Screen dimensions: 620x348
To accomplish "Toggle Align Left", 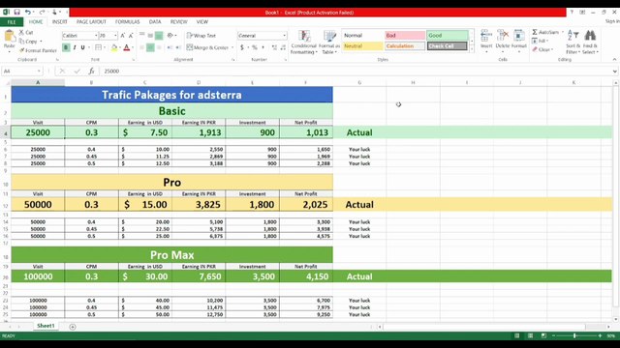I will click(141, 47).
